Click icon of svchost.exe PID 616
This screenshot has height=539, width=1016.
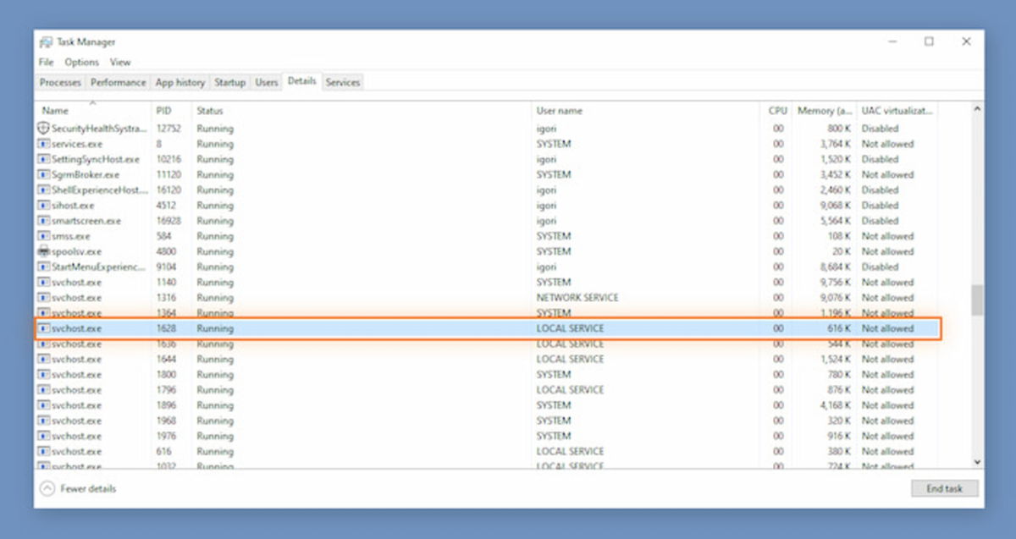[44, 451]
